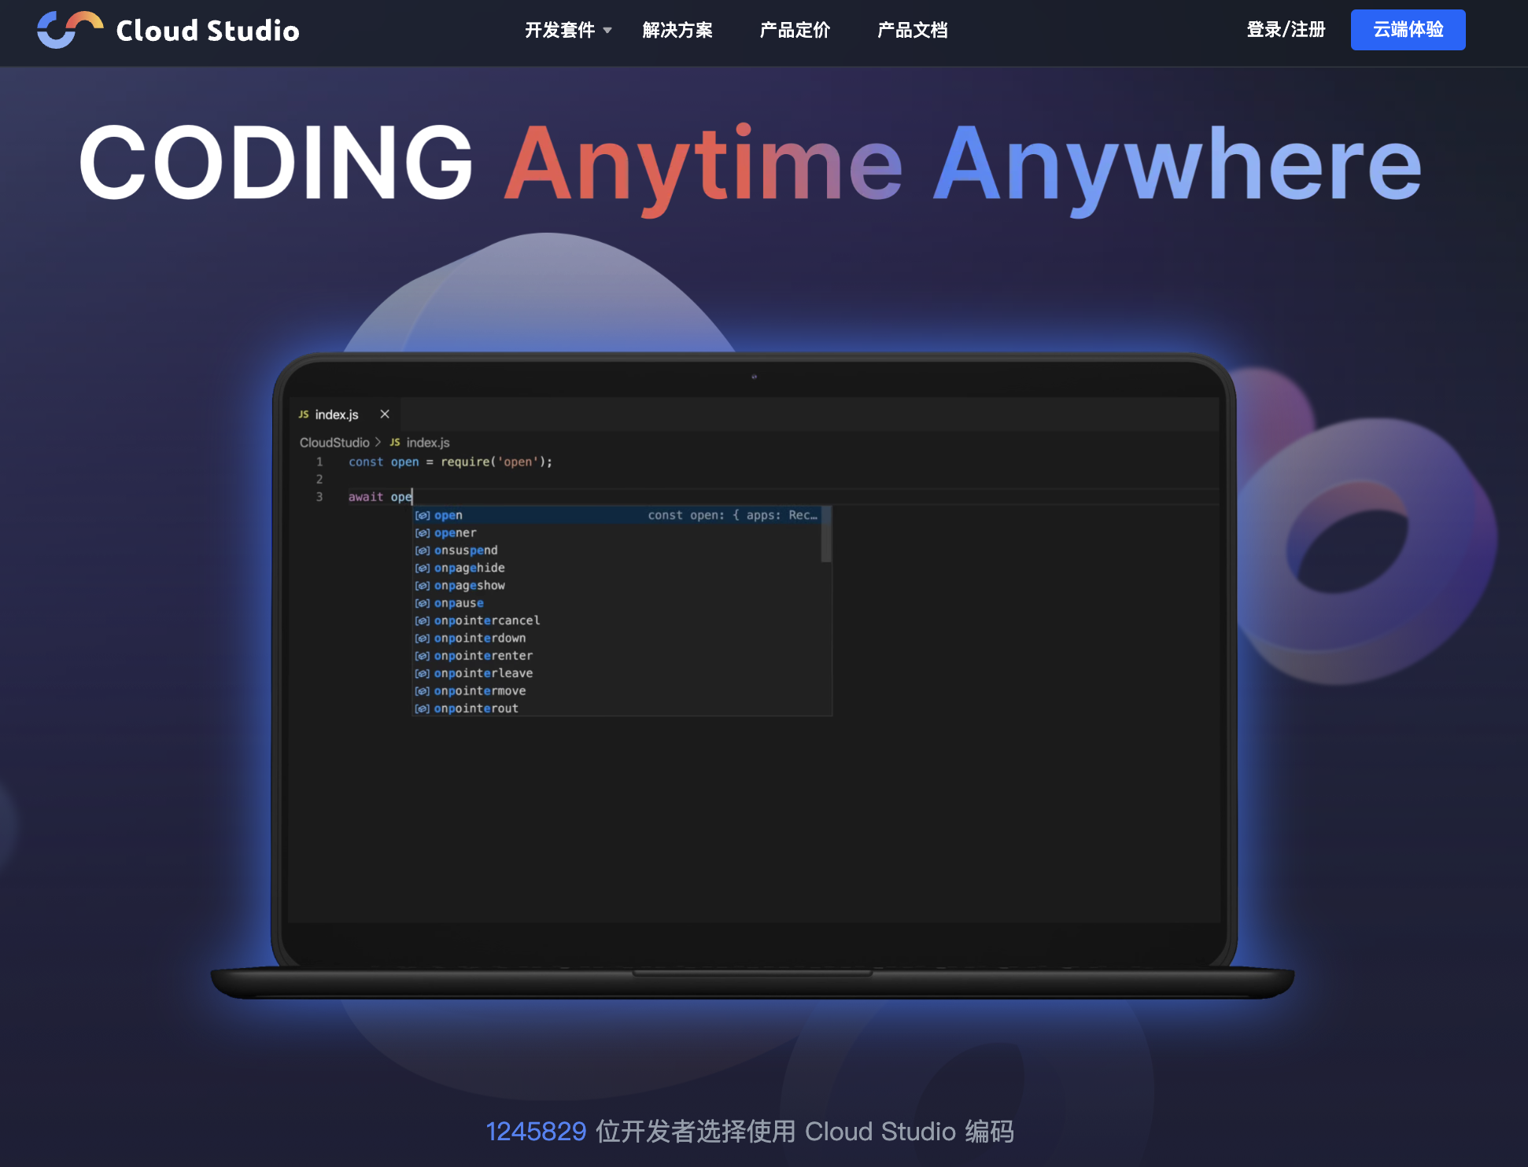Click the 登录/注册 link
Image resolution: width=1528 pixels, height=1167 pixels.
(1286, 30)
